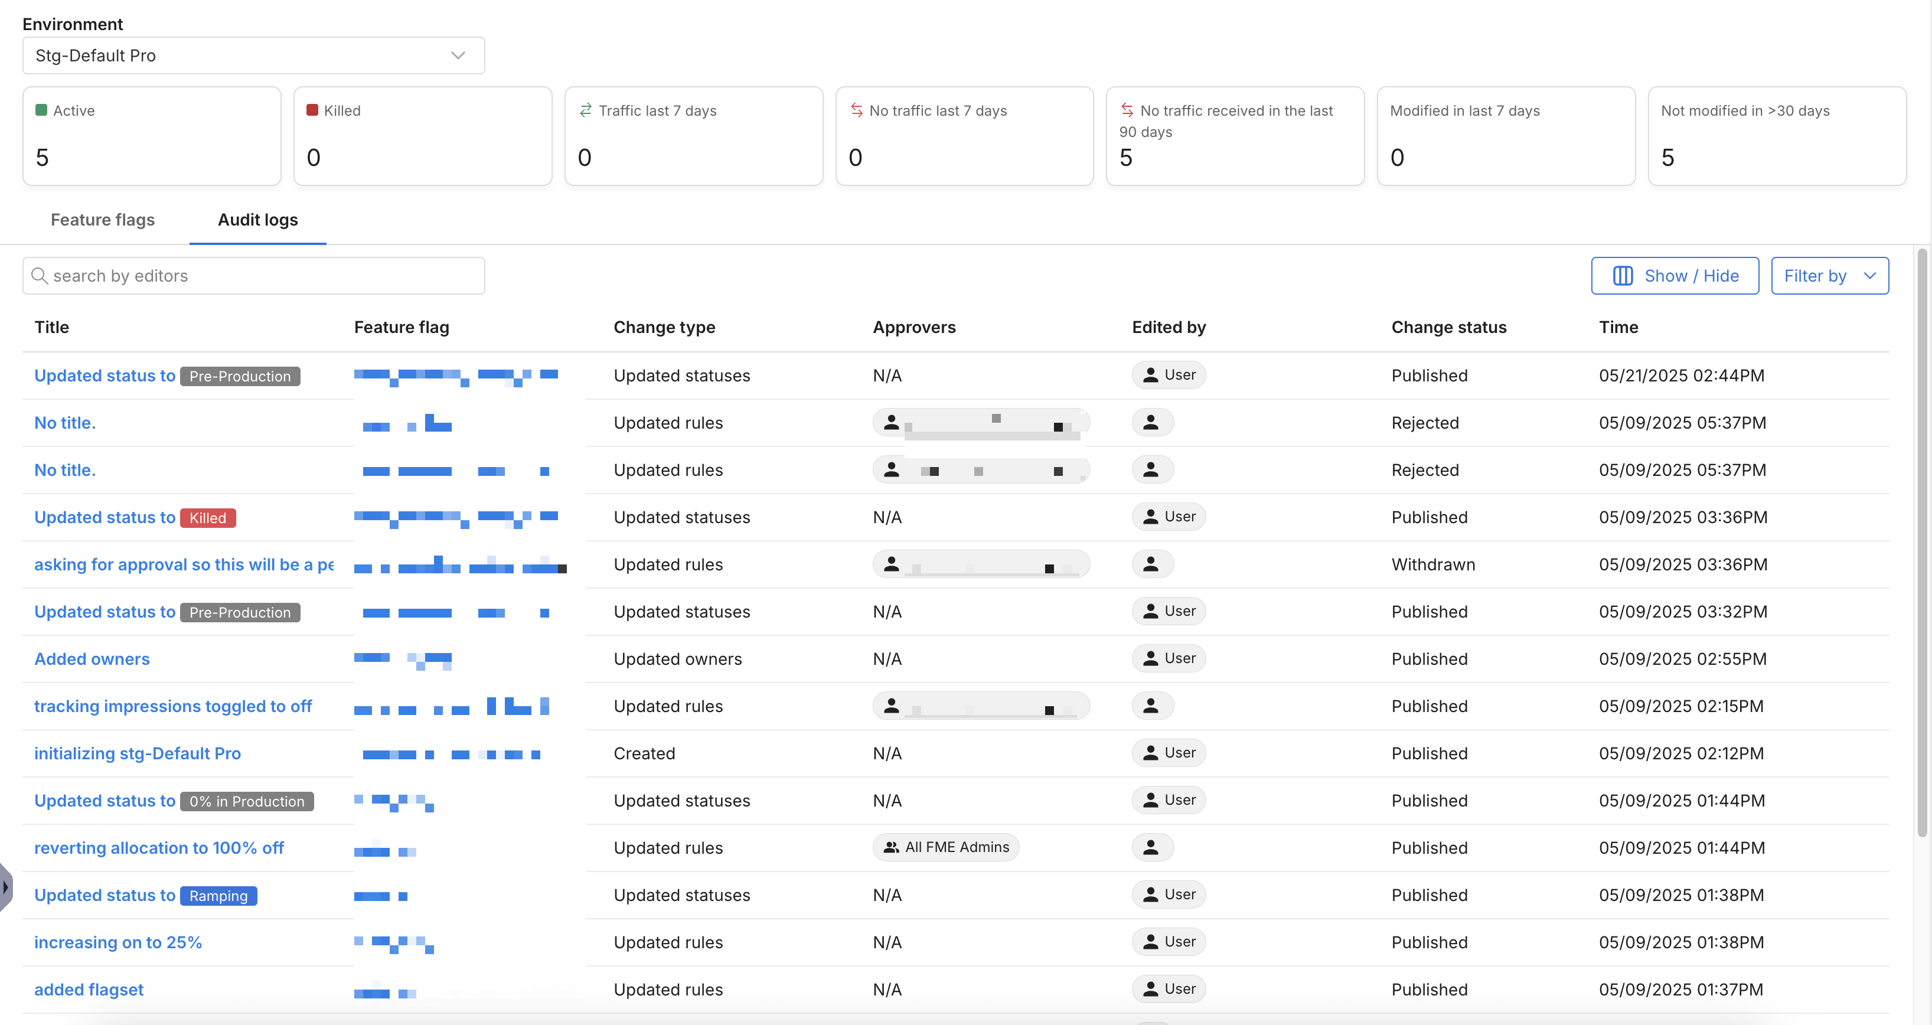Image resolution: width=1932 pixels, height=1025 pixels.
Task: Open the Filter by dropdown
Action: (1829, 276)
